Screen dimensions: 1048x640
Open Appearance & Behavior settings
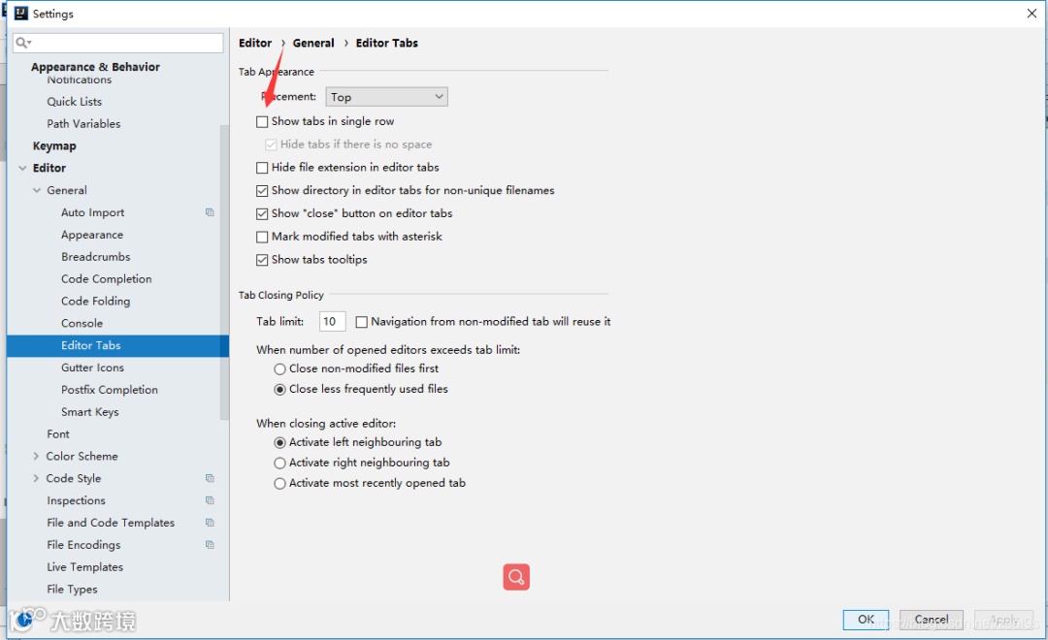[95, 67]
